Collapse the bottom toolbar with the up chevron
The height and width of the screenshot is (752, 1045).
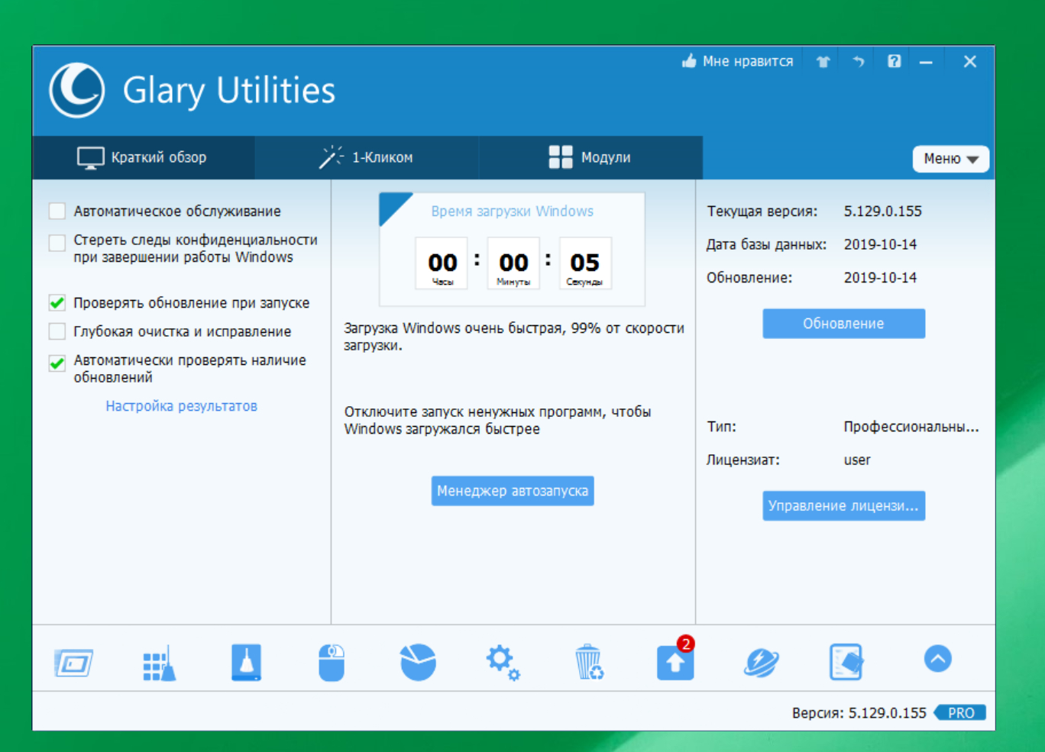[x=937, y=659]
